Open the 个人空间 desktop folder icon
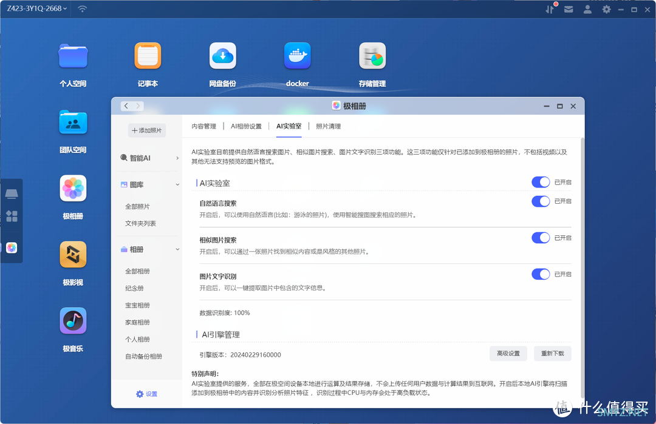This screenshot has width=656, height=424. coord(73,56)
